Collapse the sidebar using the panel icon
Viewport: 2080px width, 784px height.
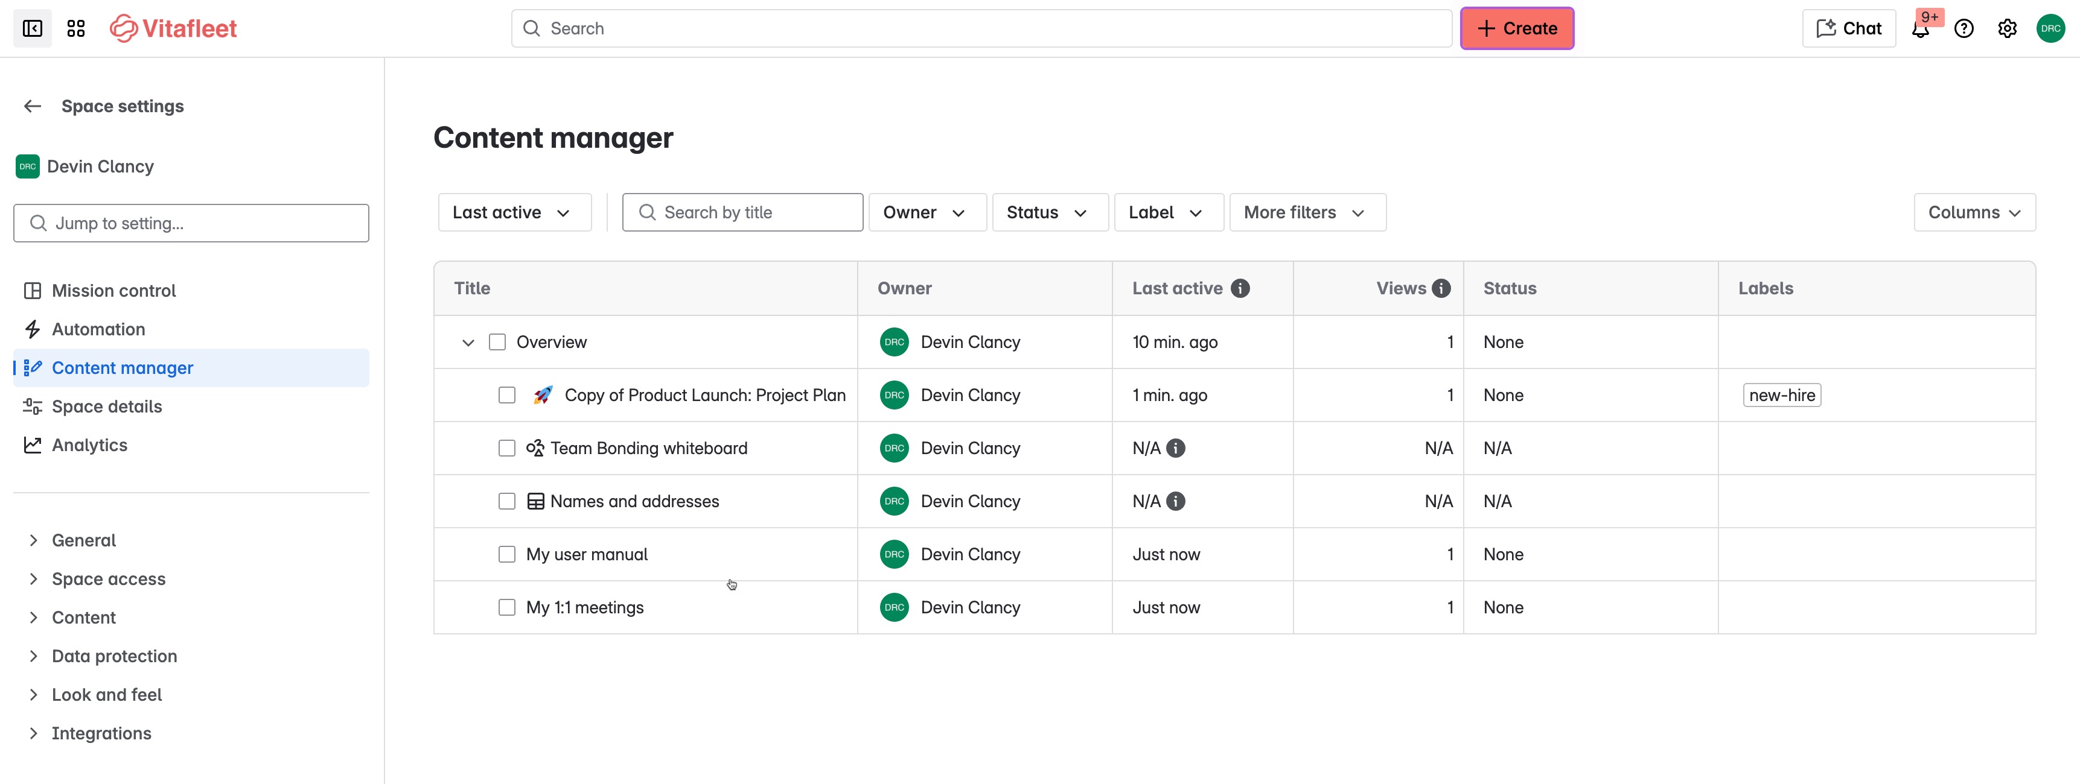coord(33,29)
